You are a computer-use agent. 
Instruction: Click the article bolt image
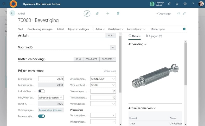point(155,75)
